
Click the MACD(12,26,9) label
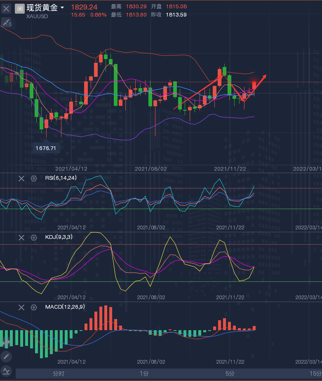pos(65,307)
